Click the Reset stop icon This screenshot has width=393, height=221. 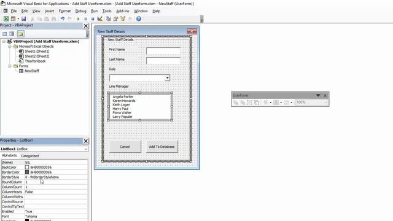[93, 19]
